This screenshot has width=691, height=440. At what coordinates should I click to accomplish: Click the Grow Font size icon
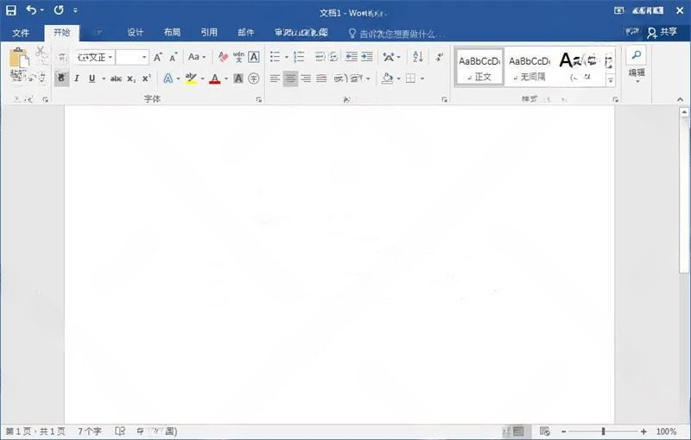click(x=158, y=57)
